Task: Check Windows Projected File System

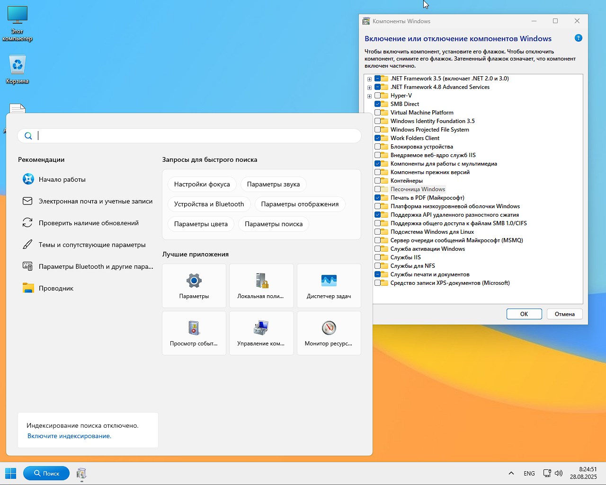Action: (377, 130)
